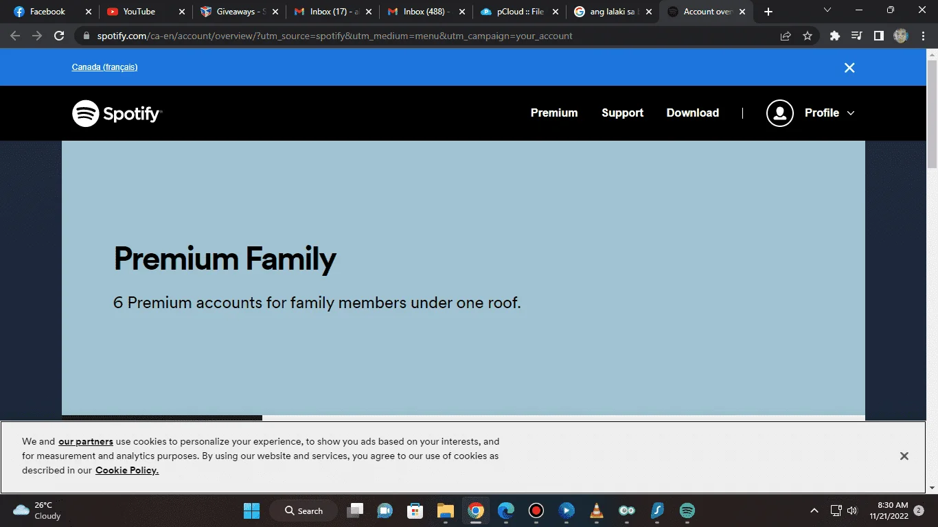Open the Windows Start menu

(x=251, y=511)
